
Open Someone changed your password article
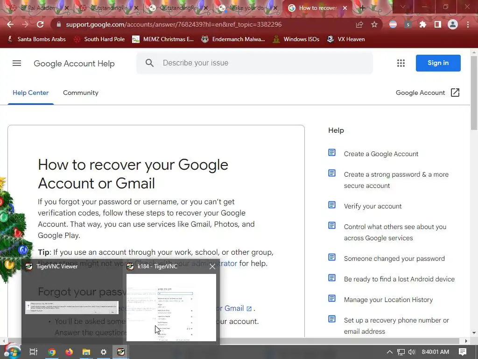(x=394, y=258)
